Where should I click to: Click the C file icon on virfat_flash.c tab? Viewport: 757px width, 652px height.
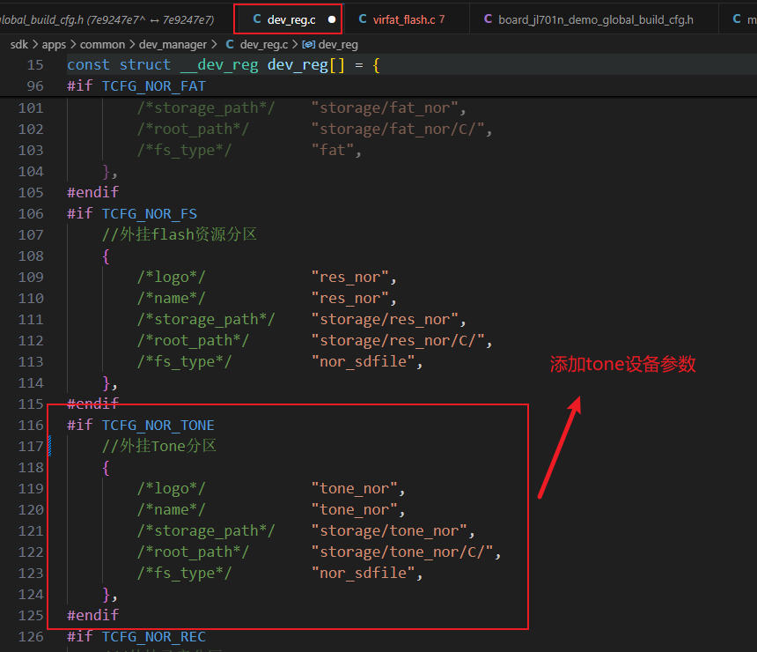(363, 19)
